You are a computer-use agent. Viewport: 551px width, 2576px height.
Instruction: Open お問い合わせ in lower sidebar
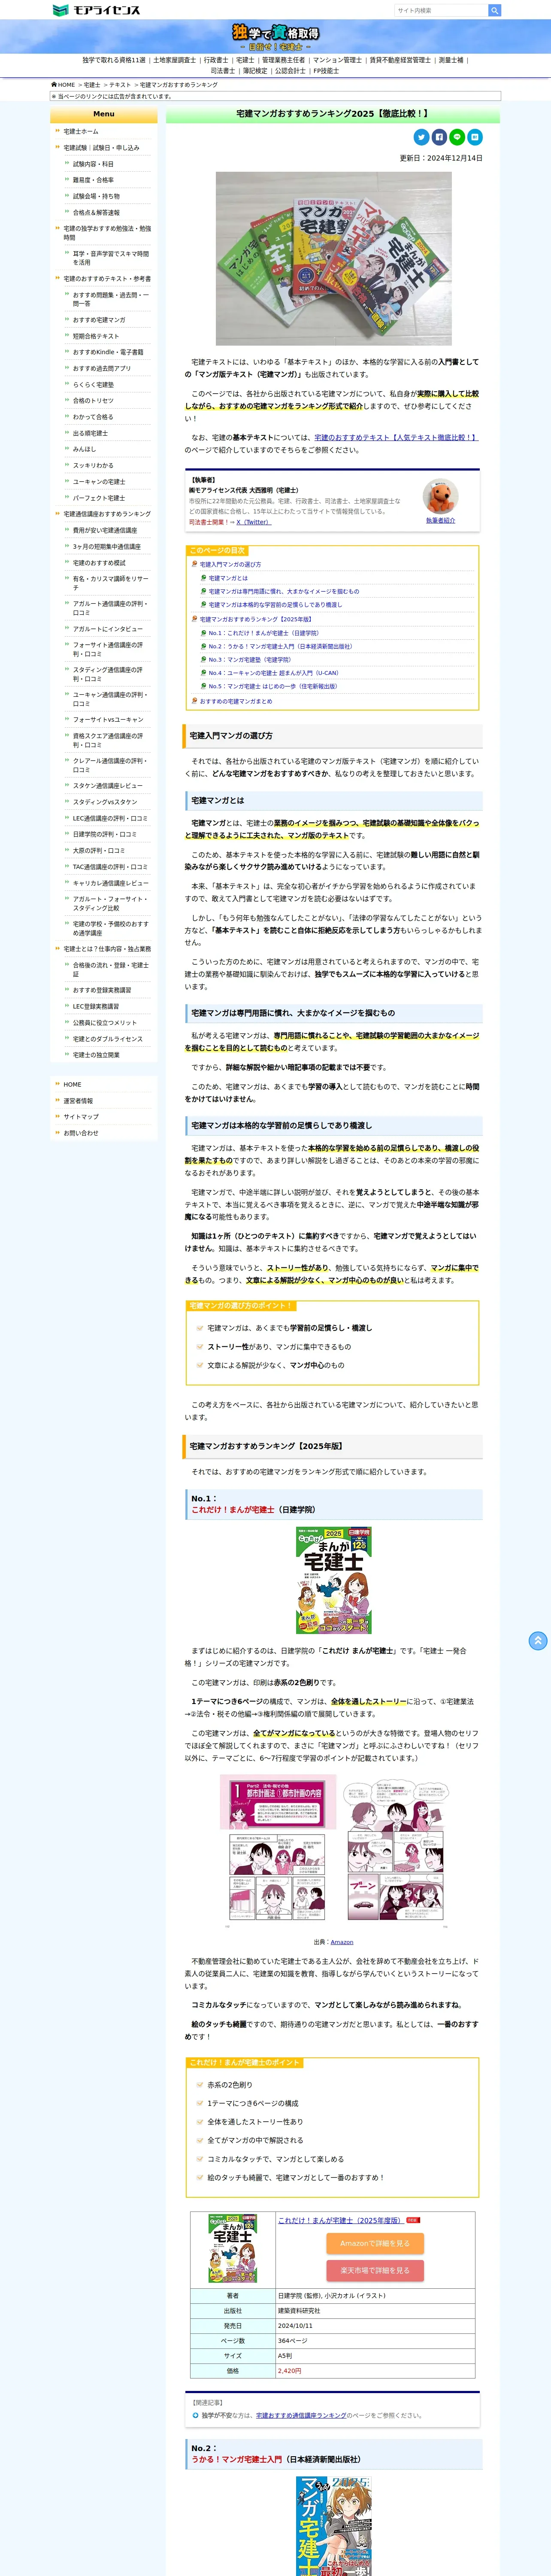coord(81,1133)
